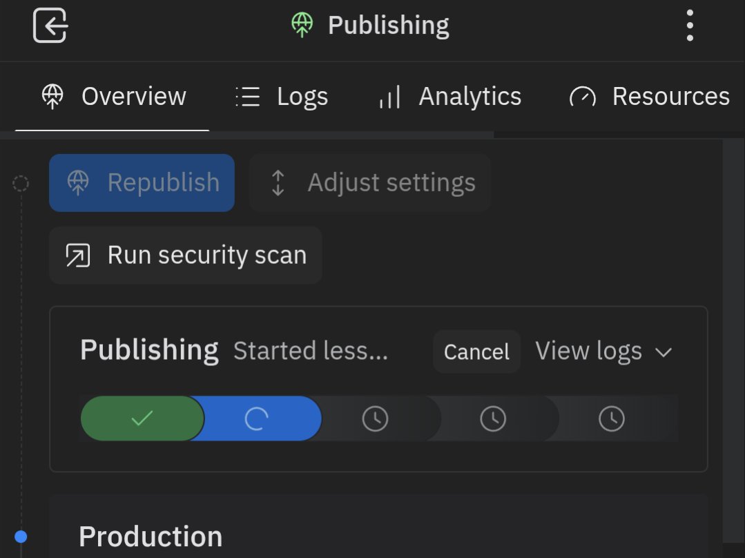Click the Republish button

(142, 182)
